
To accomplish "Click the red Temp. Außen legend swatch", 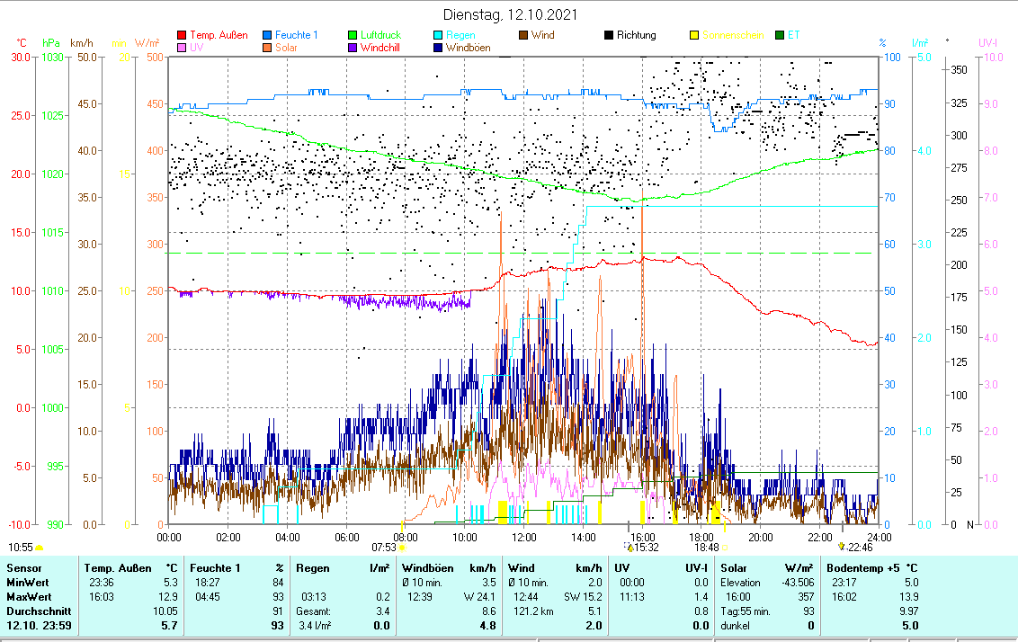I will pos(183,35).
